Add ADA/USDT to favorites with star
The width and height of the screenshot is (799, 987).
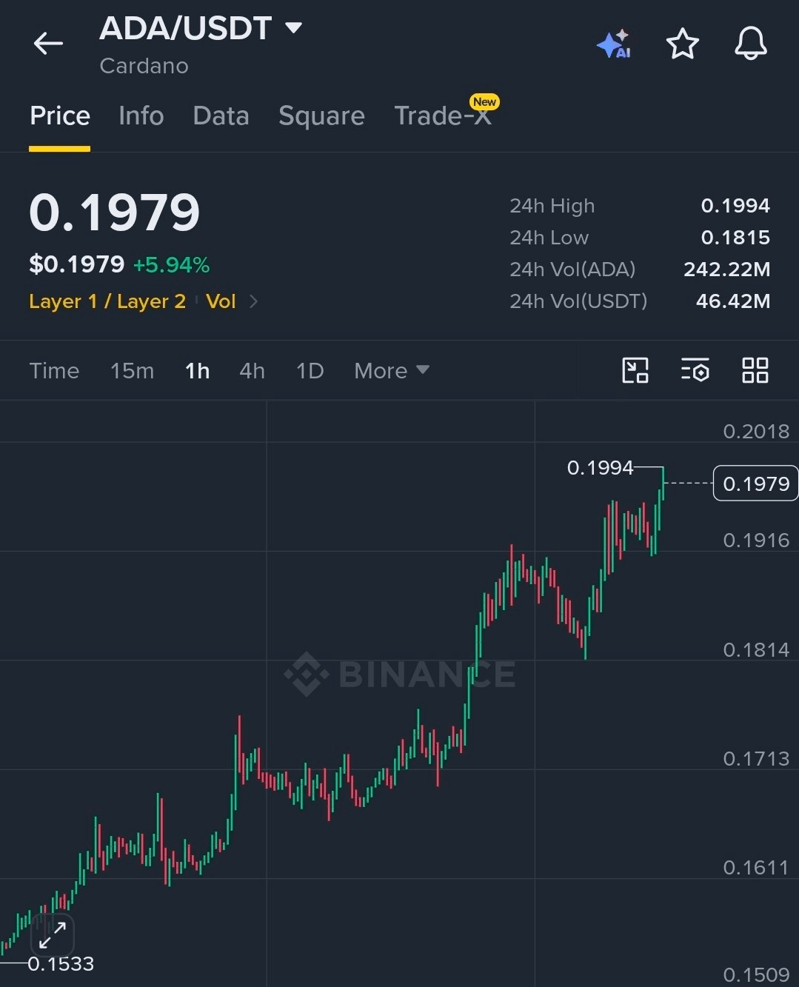pos(682,44)
